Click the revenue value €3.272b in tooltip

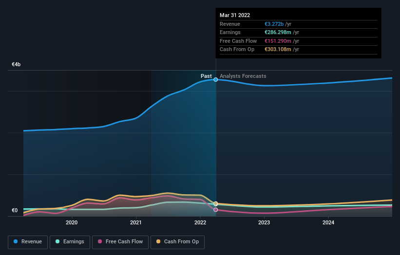click(x=274, y=24)
